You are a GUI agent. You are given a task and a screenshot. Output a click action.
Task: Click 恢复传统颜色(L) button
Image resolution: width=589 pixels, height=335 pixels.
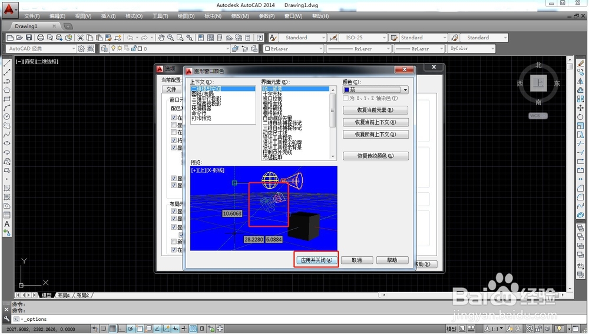click(x=376, y=156)
